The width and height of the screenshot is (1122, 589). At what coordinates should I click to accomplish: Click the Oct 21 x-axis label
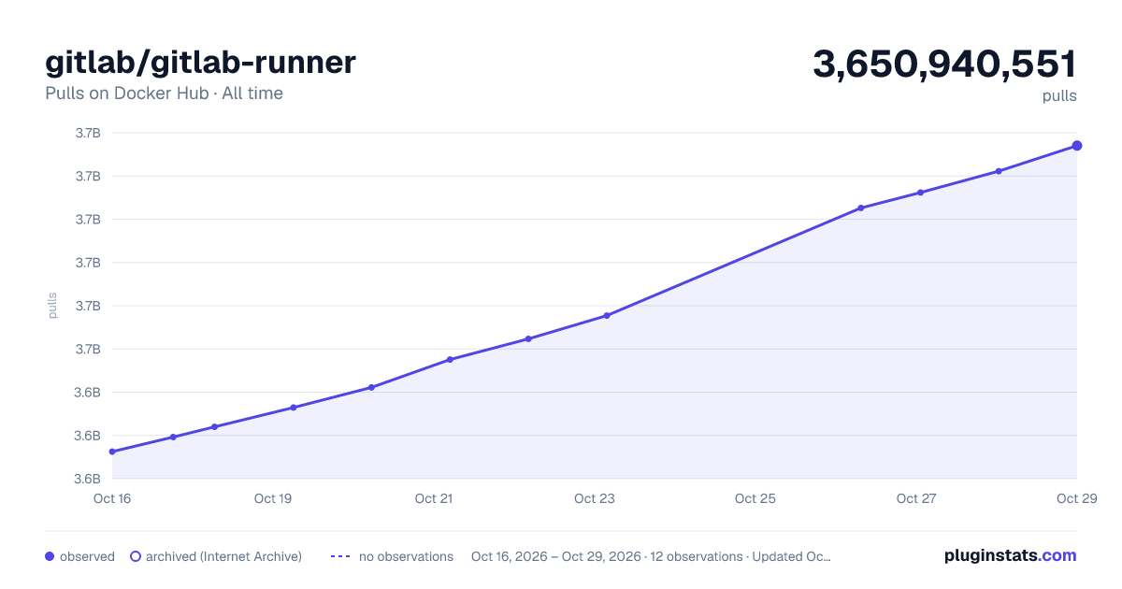(x=434, y=498)
